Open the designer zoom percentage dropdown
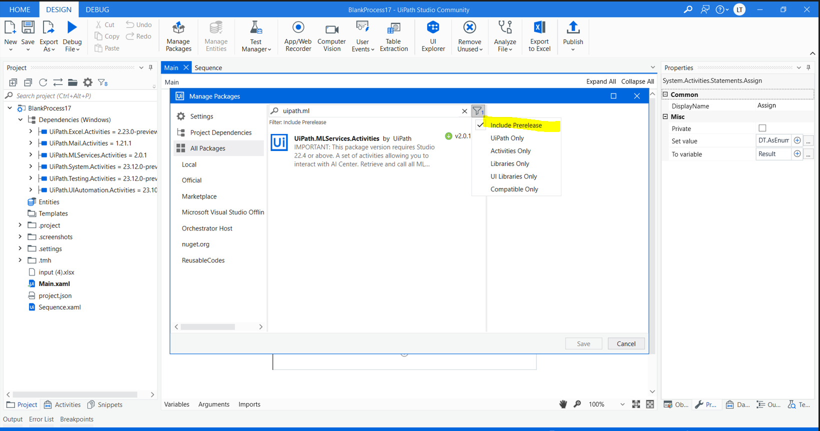 622,404
